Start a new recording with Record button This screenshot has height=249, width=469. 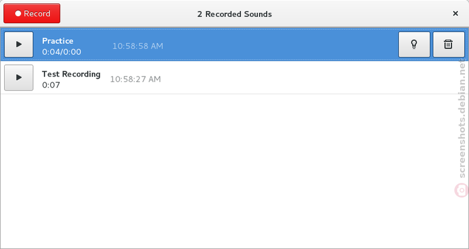click(x=32, y=13)
